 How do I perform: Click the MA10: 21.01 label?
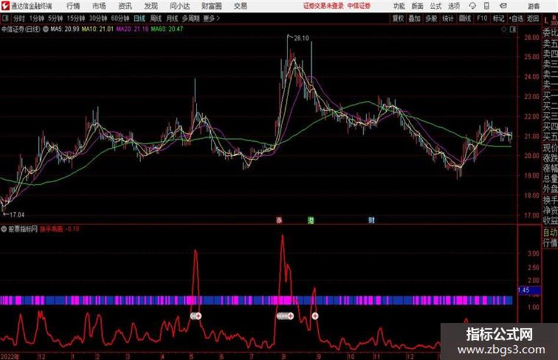(97, 29)
